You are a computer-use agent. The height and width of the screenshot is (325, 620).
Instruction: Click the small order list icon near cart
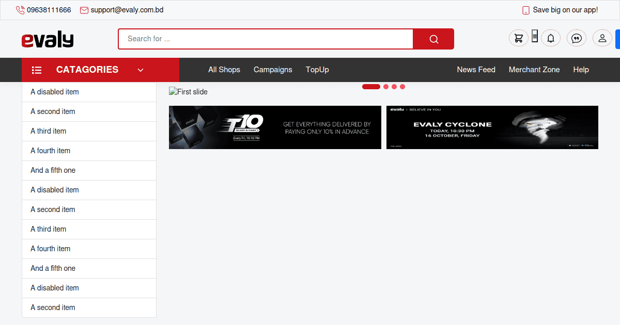point(535,36)
